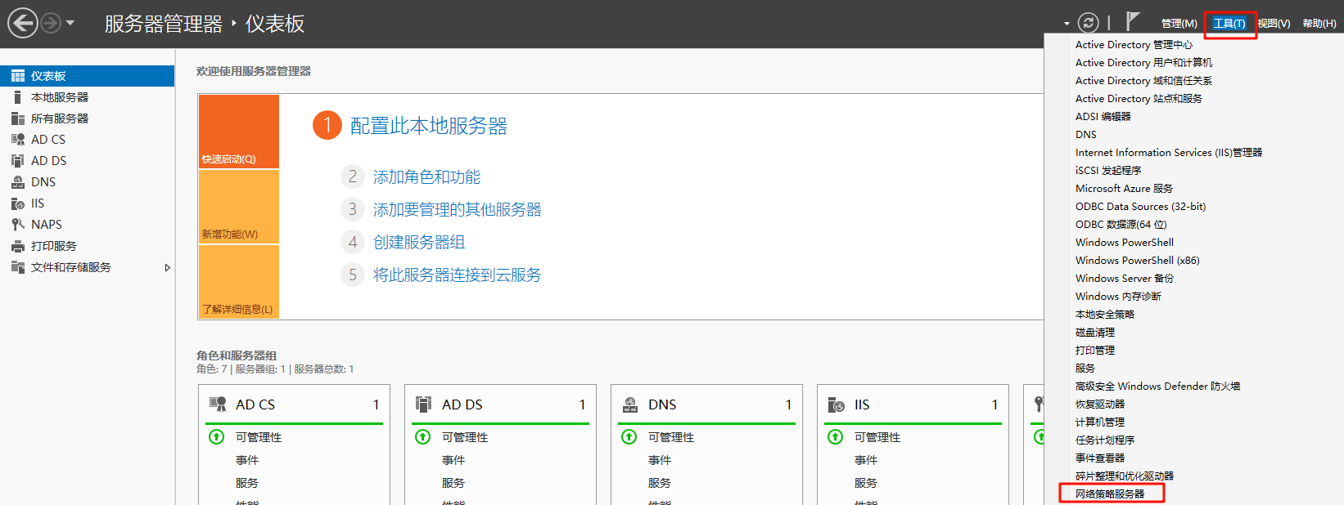Click the AD CS icon in sidebar
The image size is (1344, 505).
coord(17,140)
